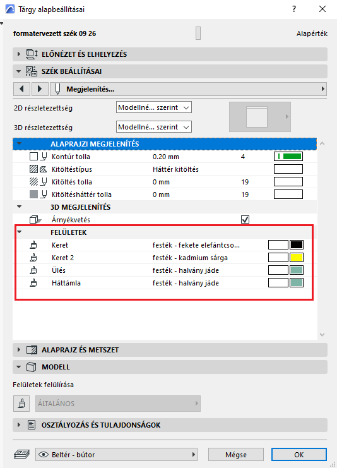This screenshot has height=468, width=337.
Task: Click the Keret surface paintbrush icon
Action: pos(33,245)
